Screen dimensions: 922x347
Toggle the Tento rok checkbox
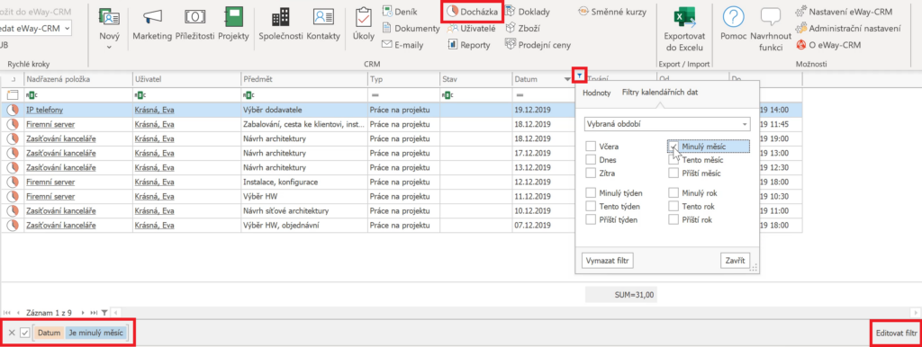click(673, 206)
